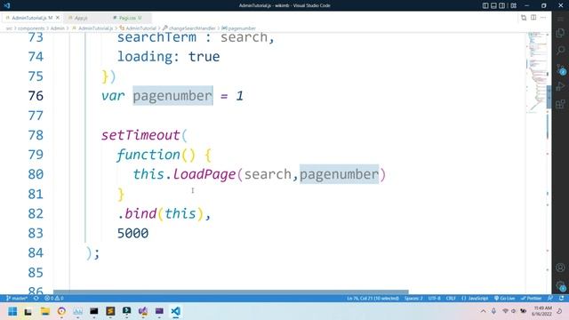
Task: Open the Extensions view
Action: (560, 104)
